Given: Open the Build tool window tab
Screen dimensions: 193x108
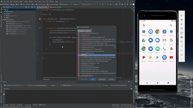Looking at the screenshot, I should coord(35,105).
